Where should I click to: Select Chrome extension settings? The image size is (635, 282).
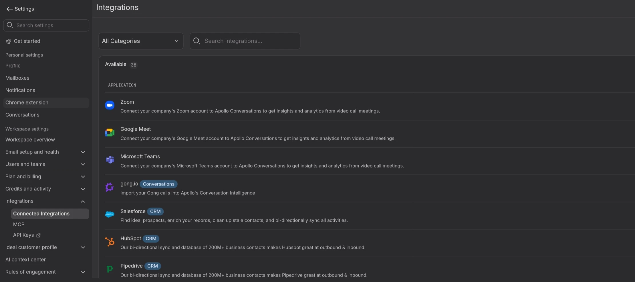(46, 102)
